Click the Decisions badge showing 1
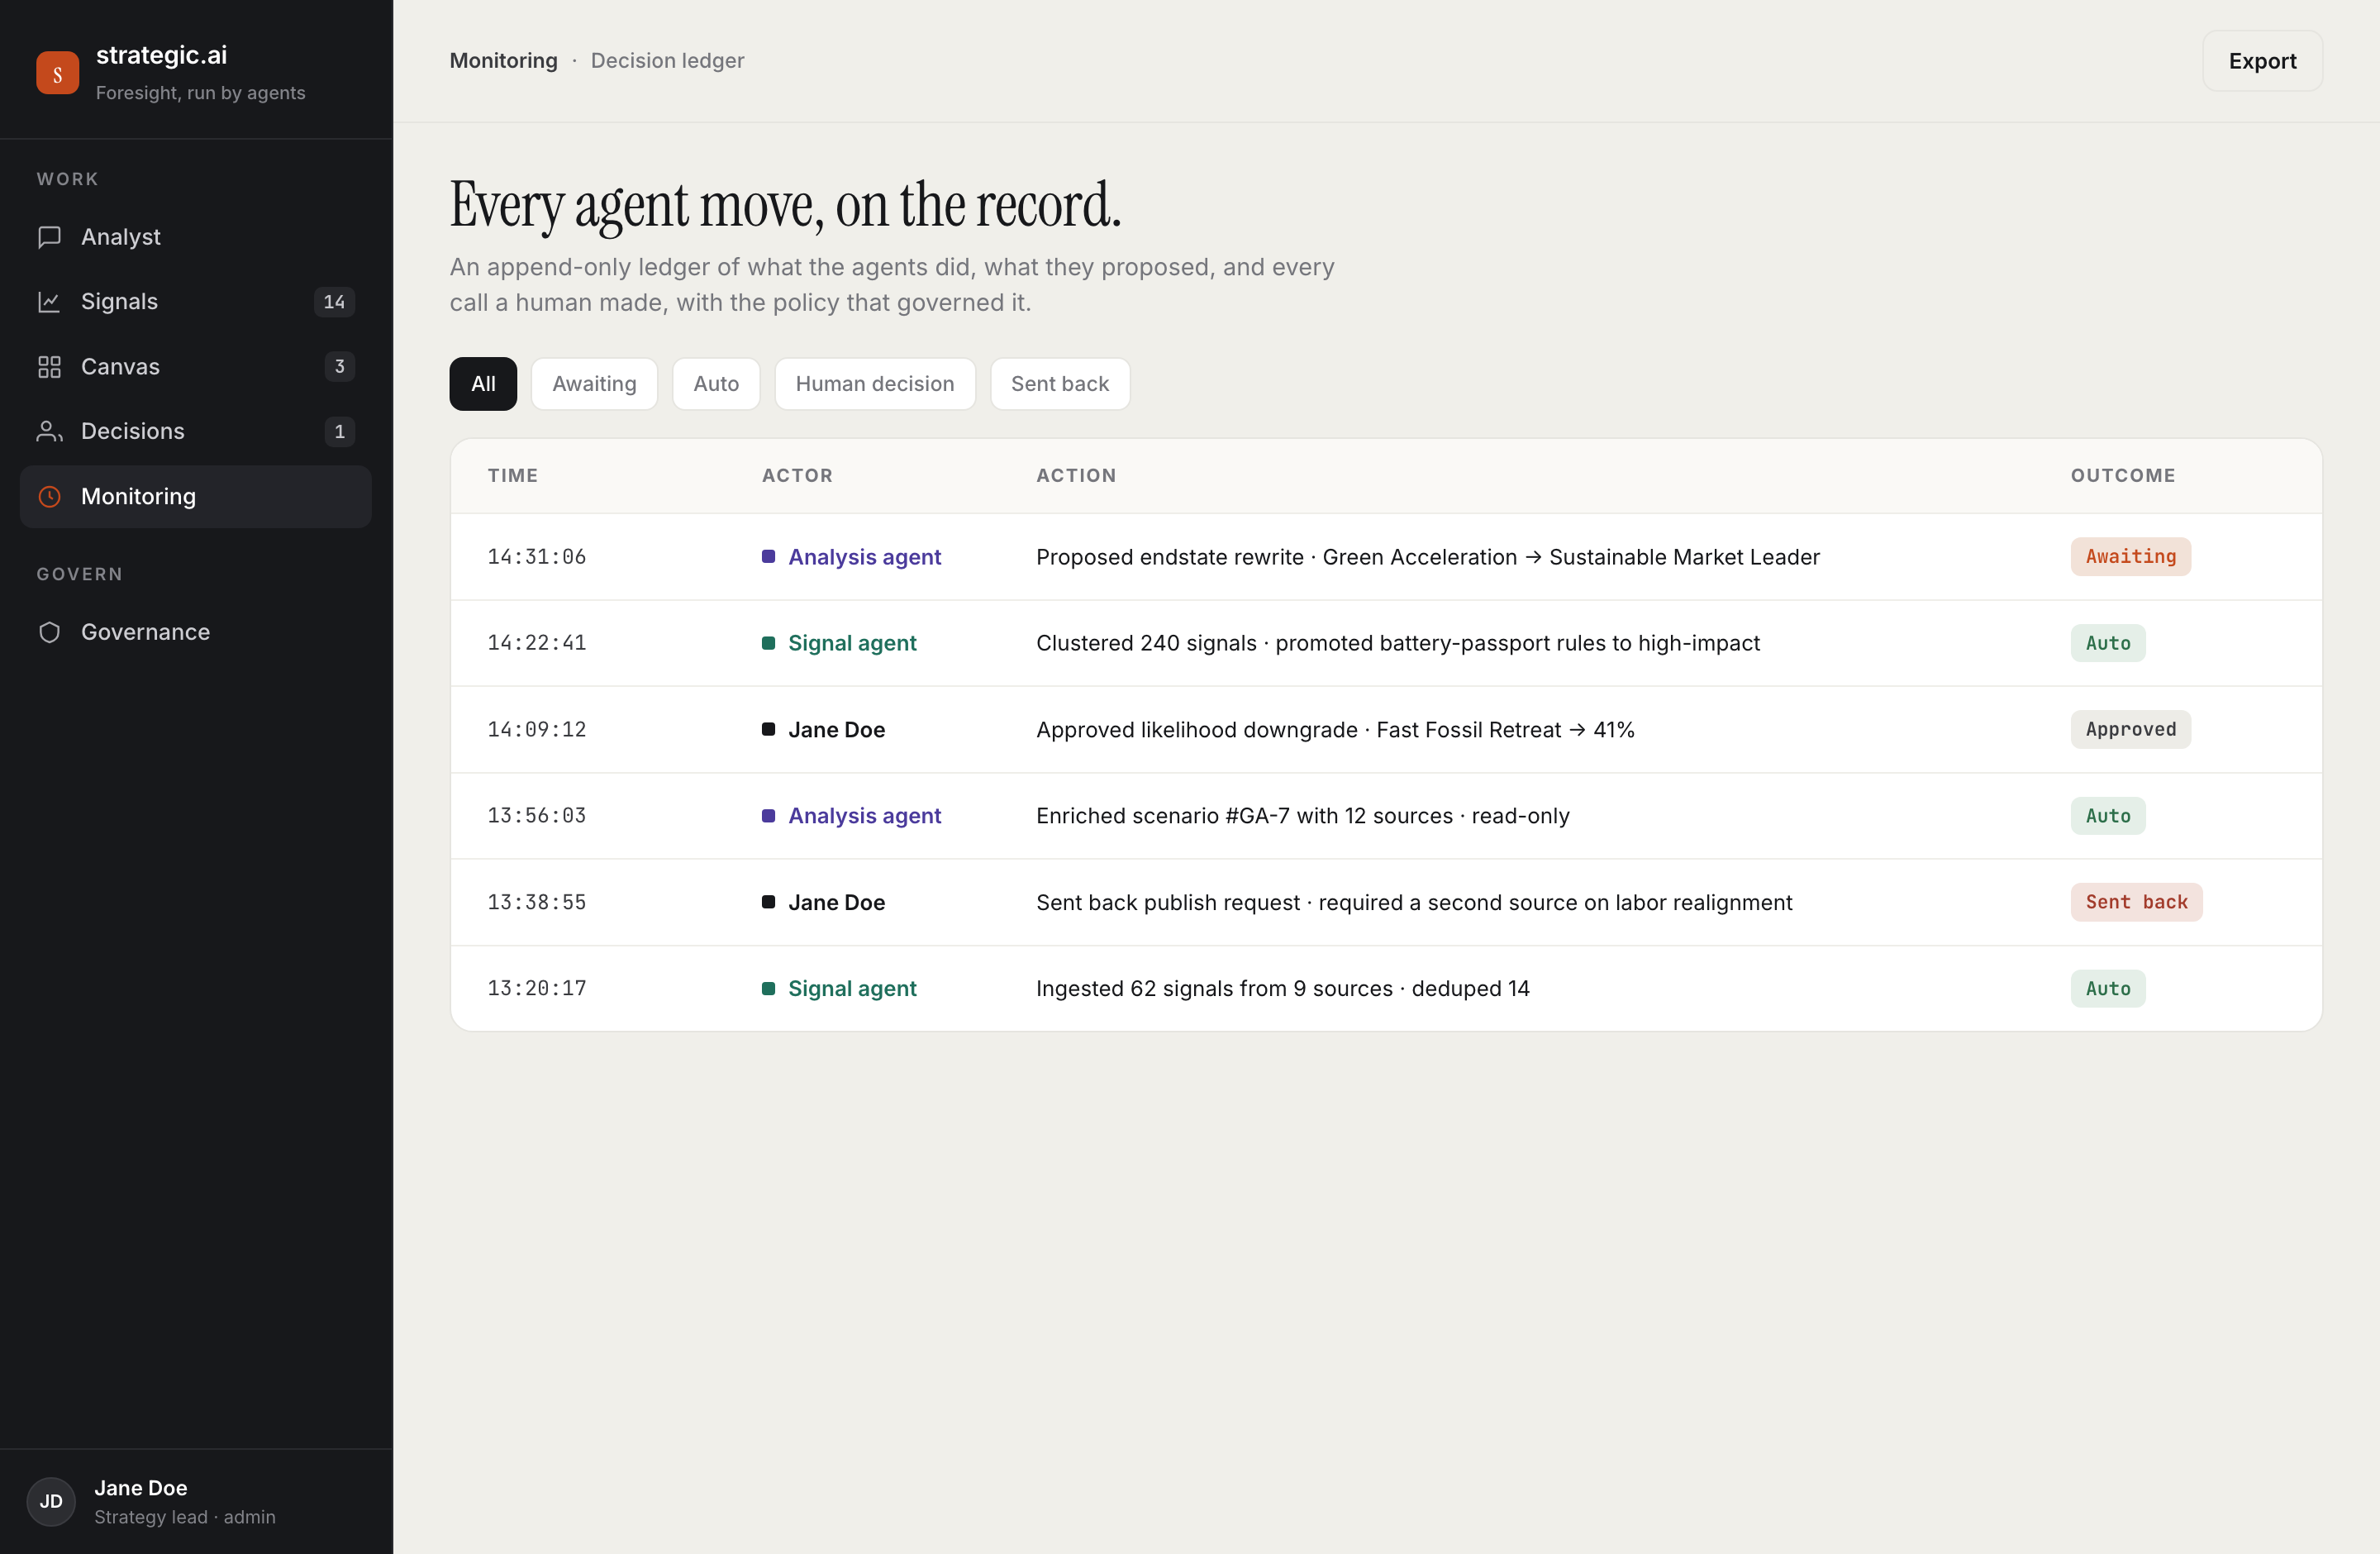The image size is (2380, 1554). pyautogui.click(x=340, y=431)
